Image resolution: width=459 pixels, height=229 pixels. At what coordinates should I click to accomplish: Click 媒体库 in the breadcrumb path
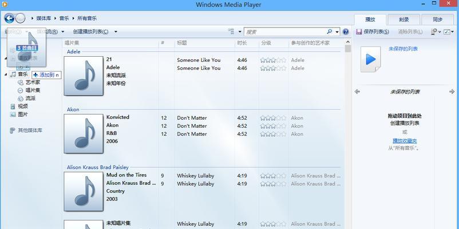pyautogui.click(x=43, y=18)
